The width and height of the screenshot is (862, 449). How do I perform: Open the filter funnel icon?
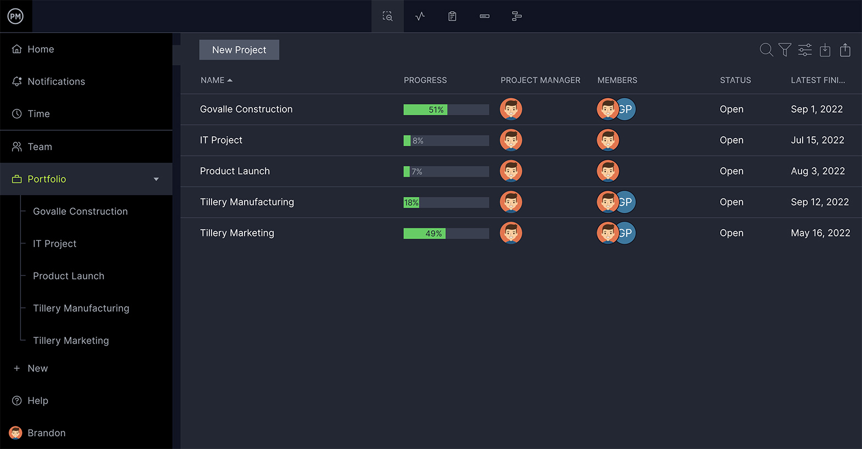(785, 50)
